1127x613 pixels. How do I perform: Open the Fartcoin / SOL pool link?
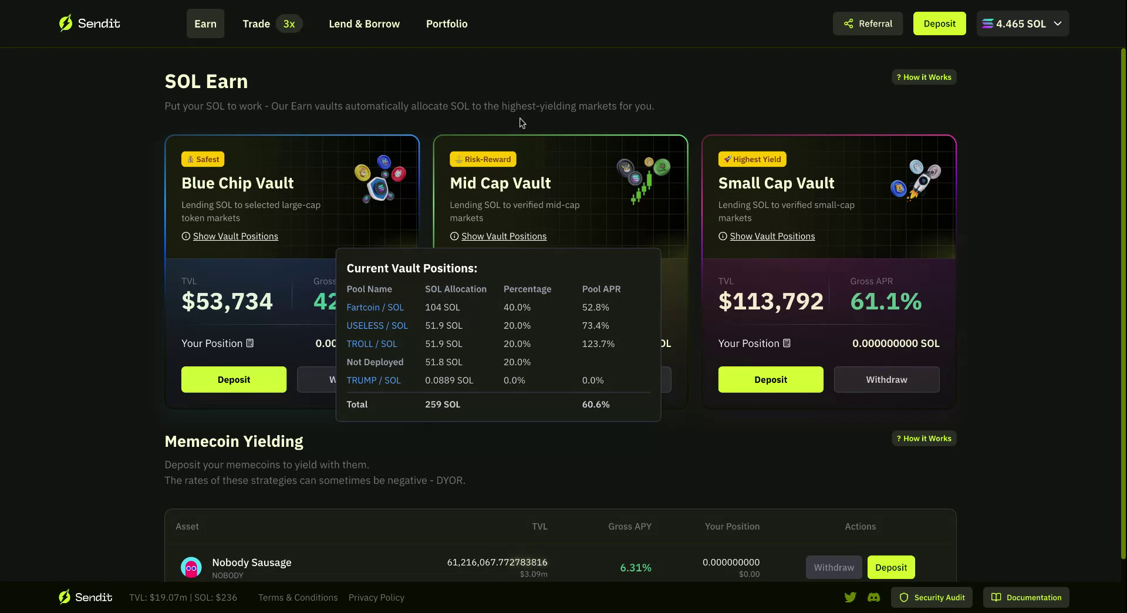click(375, 307)
